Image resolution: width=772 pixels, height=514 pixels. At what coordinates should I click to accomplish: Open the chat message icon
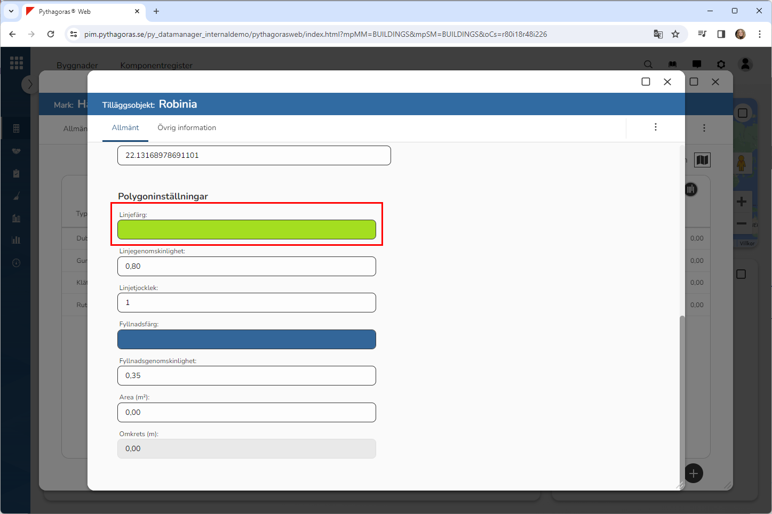coord(697,65)
